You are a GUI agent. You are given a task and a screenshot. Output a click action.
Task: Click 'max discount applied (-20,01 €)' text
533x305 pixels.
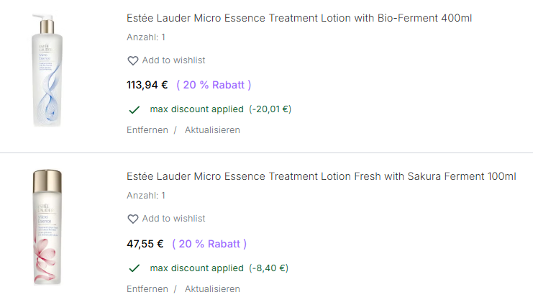coord(220,109)
